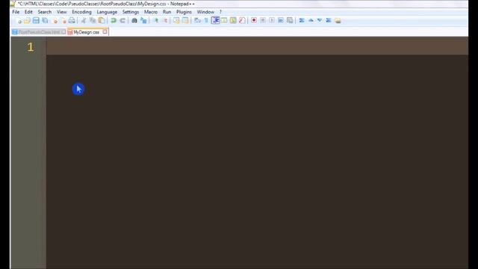
Task: Open the Settings menu
Action: [131, 12]
